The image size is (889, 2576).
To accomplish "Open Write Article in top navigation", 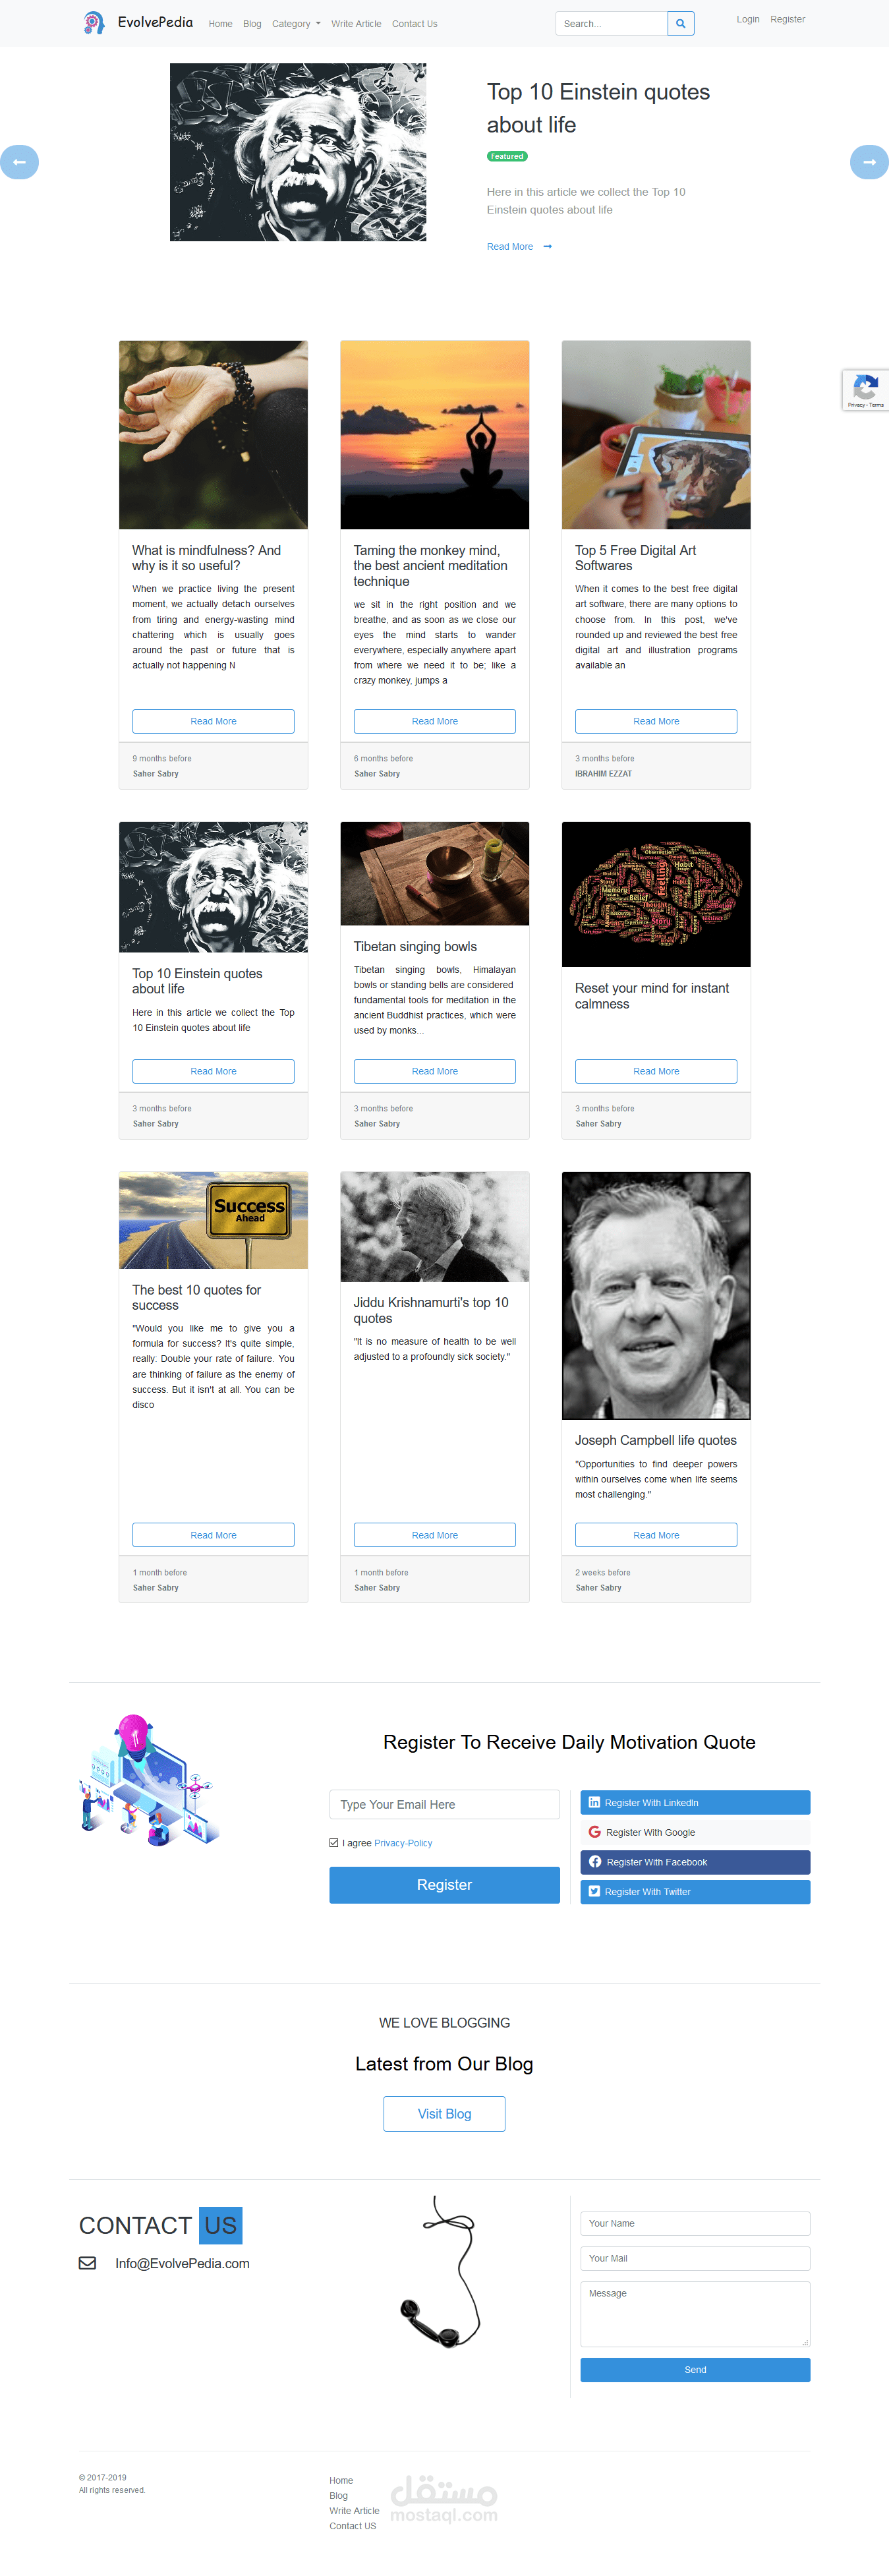I will (x=356, y=24).
